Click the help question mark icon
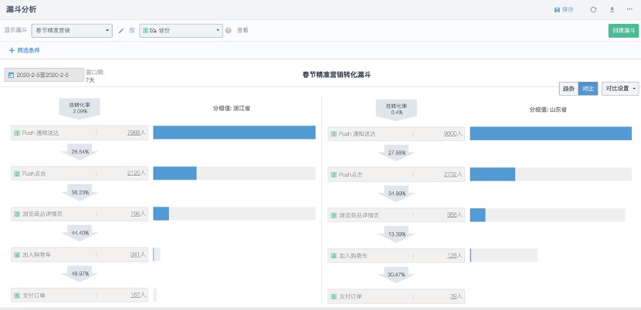641x310 pixels. click(x=229, y=31)
